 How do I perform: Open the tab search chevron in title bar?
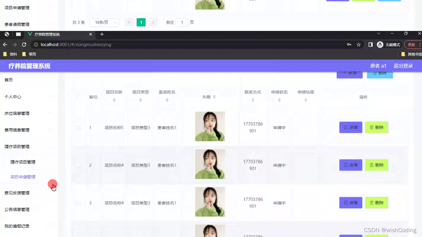379,34
